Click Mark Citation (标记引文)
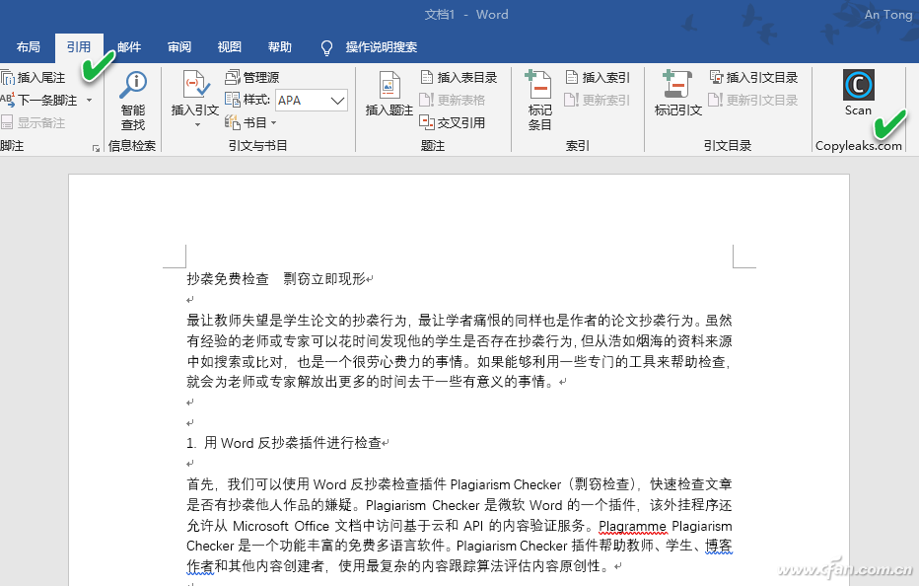919x586 pixels. [678, 94]
